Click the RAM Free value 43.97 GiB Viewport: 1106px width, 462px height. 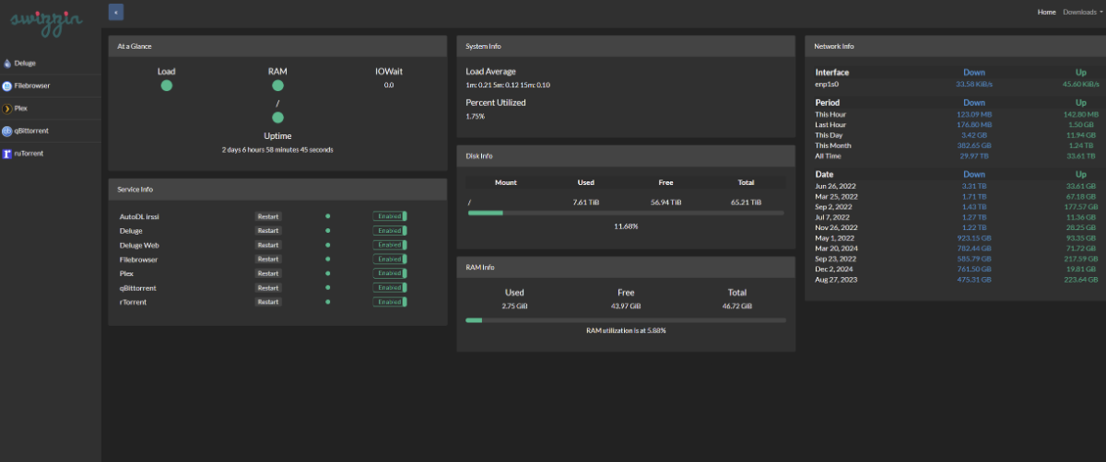click(626, 306)
